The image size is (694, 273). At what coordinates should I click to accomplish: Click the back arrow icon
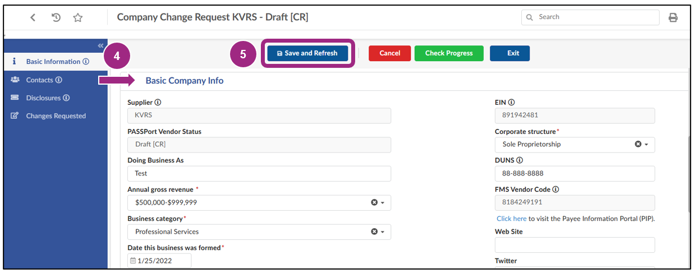(33, 18)
